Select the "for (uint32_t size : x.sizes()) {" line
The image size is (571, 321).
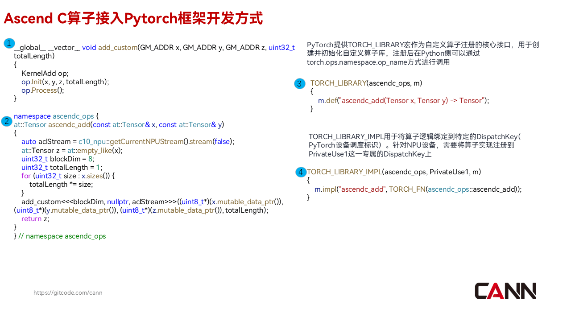click(x=68, y=176)
